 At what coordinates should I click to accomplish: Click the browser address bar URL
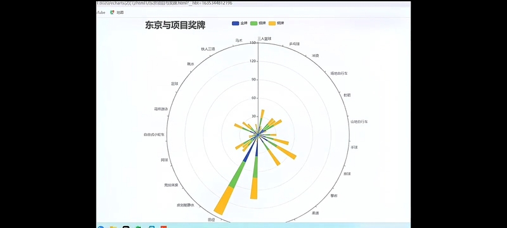[x=164, y=3]
